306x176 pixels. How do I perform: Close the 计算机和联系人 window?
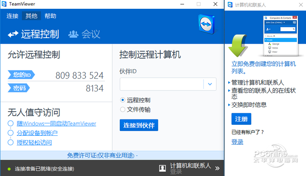pyautogui.click(x=301, y=5)
